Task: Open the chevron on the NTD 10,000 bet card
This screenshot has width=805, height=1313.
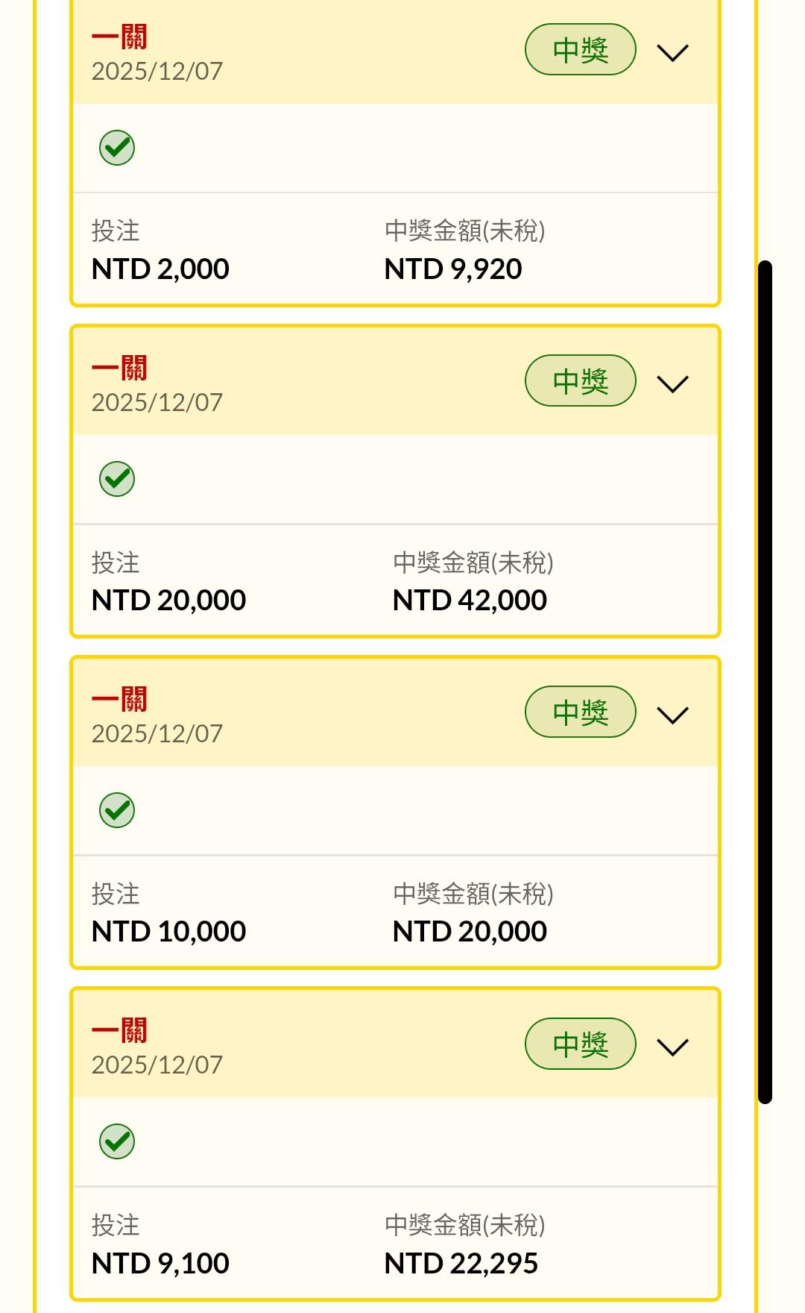Action: click(672, 715)
